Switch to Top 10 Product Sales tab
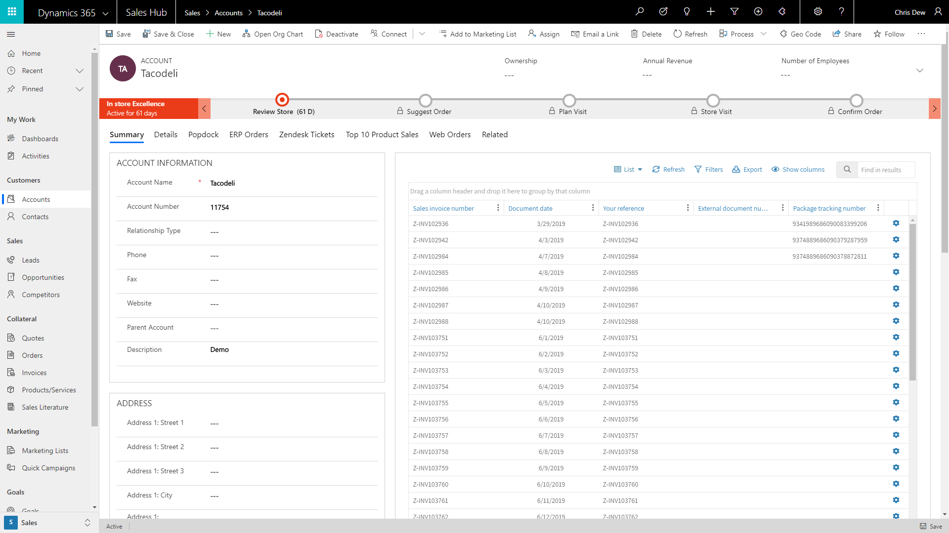Screen dimensions: 949x533 pyautogui.click(x=382, y=135)
